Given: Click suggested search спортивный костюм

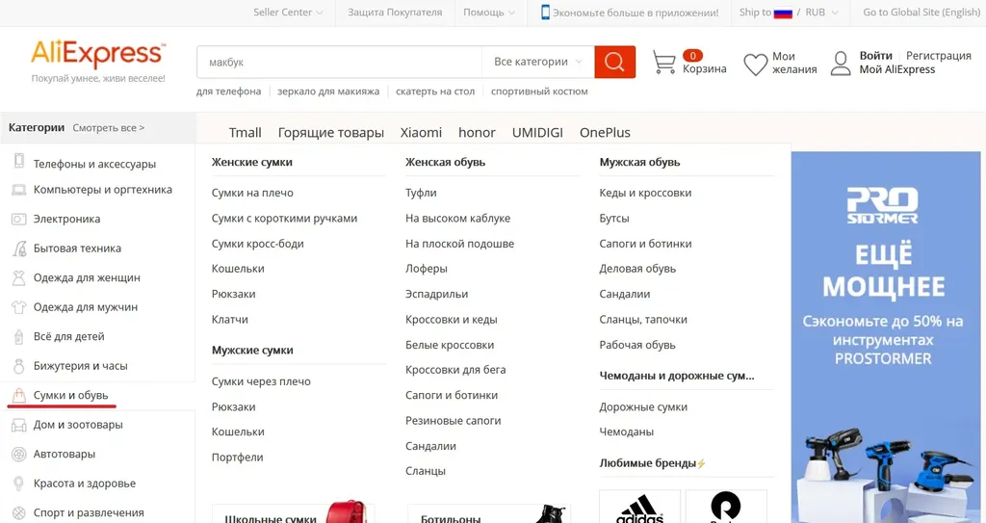Looking at the screenshot, I should point(539,92).
